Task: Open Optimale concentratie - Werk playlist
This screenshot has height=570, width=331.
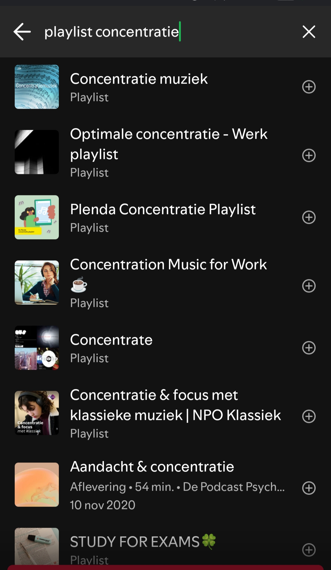Action: click(169, 144)
